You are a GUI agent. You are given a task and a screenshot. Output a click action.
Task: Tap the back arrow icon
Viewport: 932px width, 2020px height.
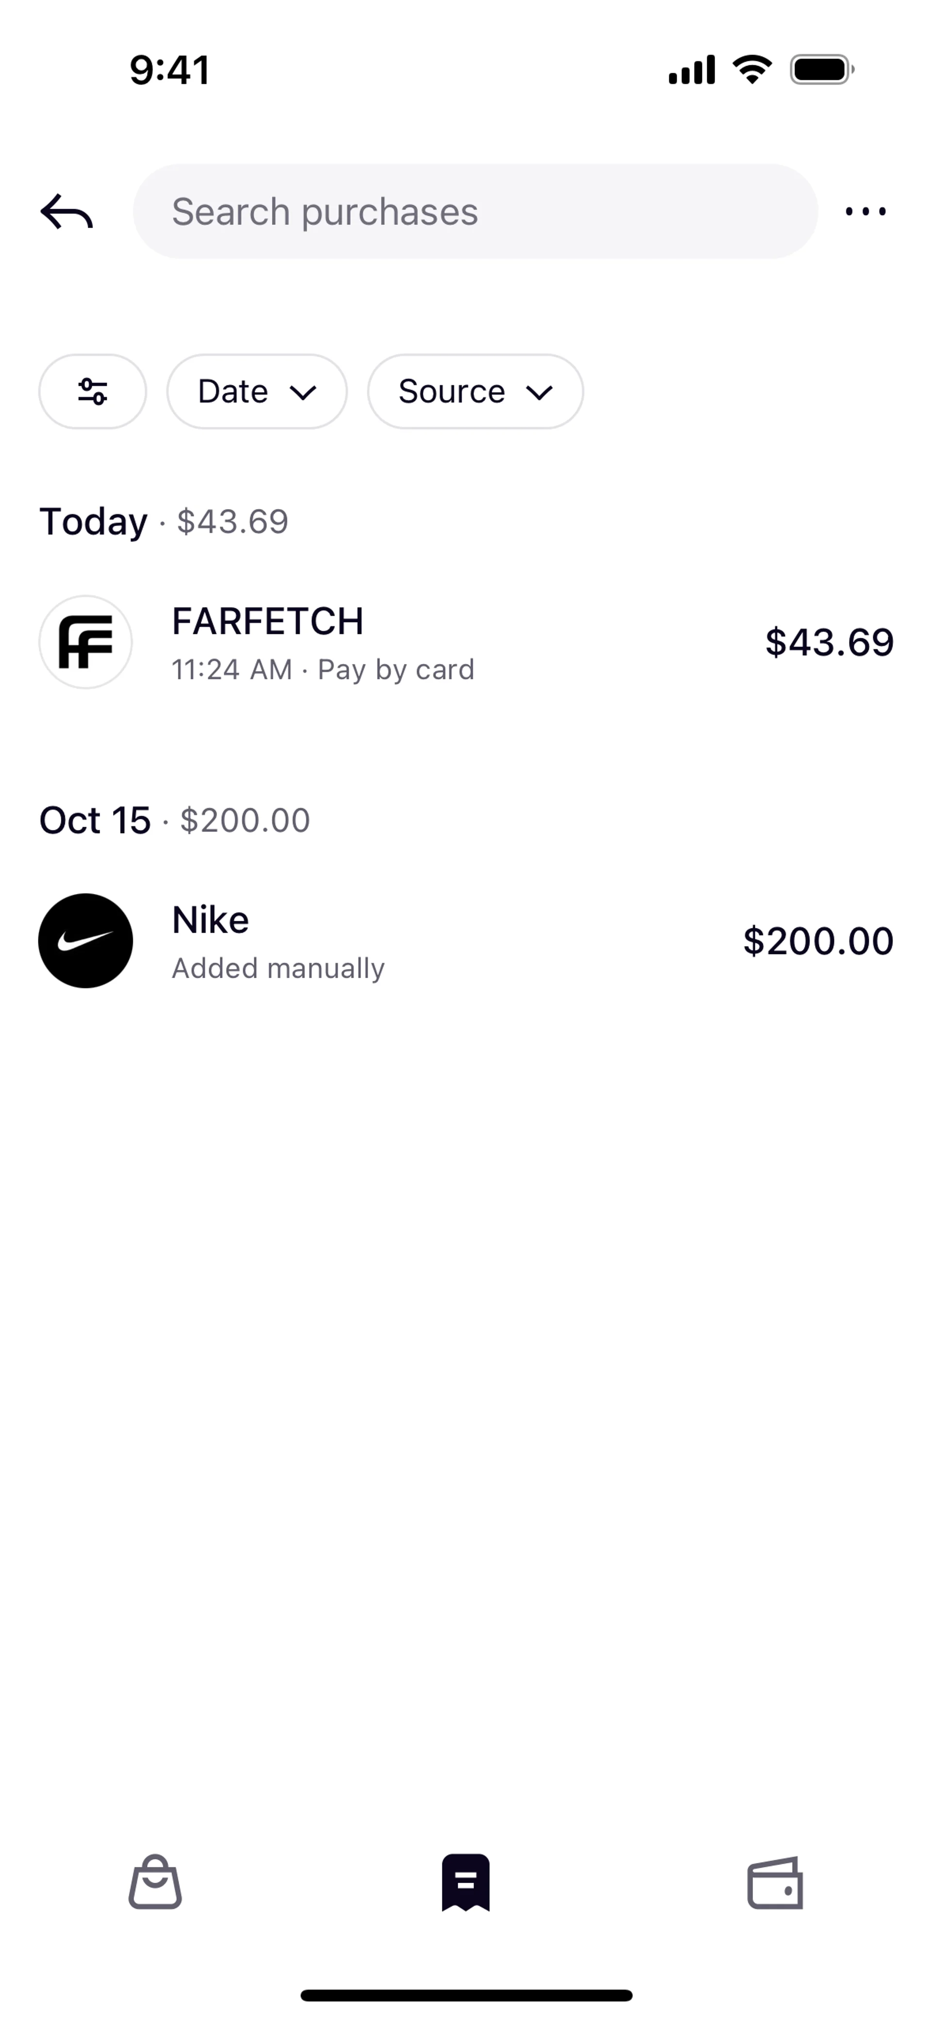click(x=67, y=212)
